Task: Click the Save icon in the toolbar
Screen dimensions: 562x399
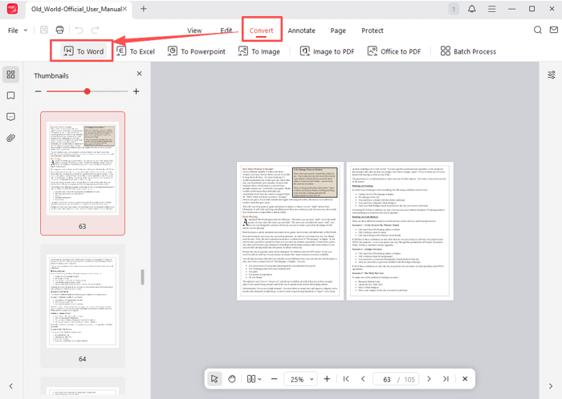Action: (x=43, y=30)
